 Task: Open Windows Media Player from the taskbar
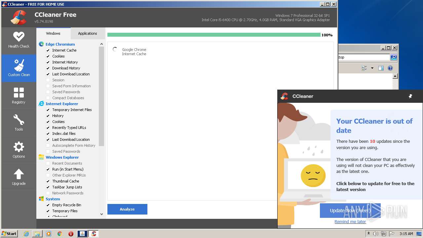[x=49, y=234]
